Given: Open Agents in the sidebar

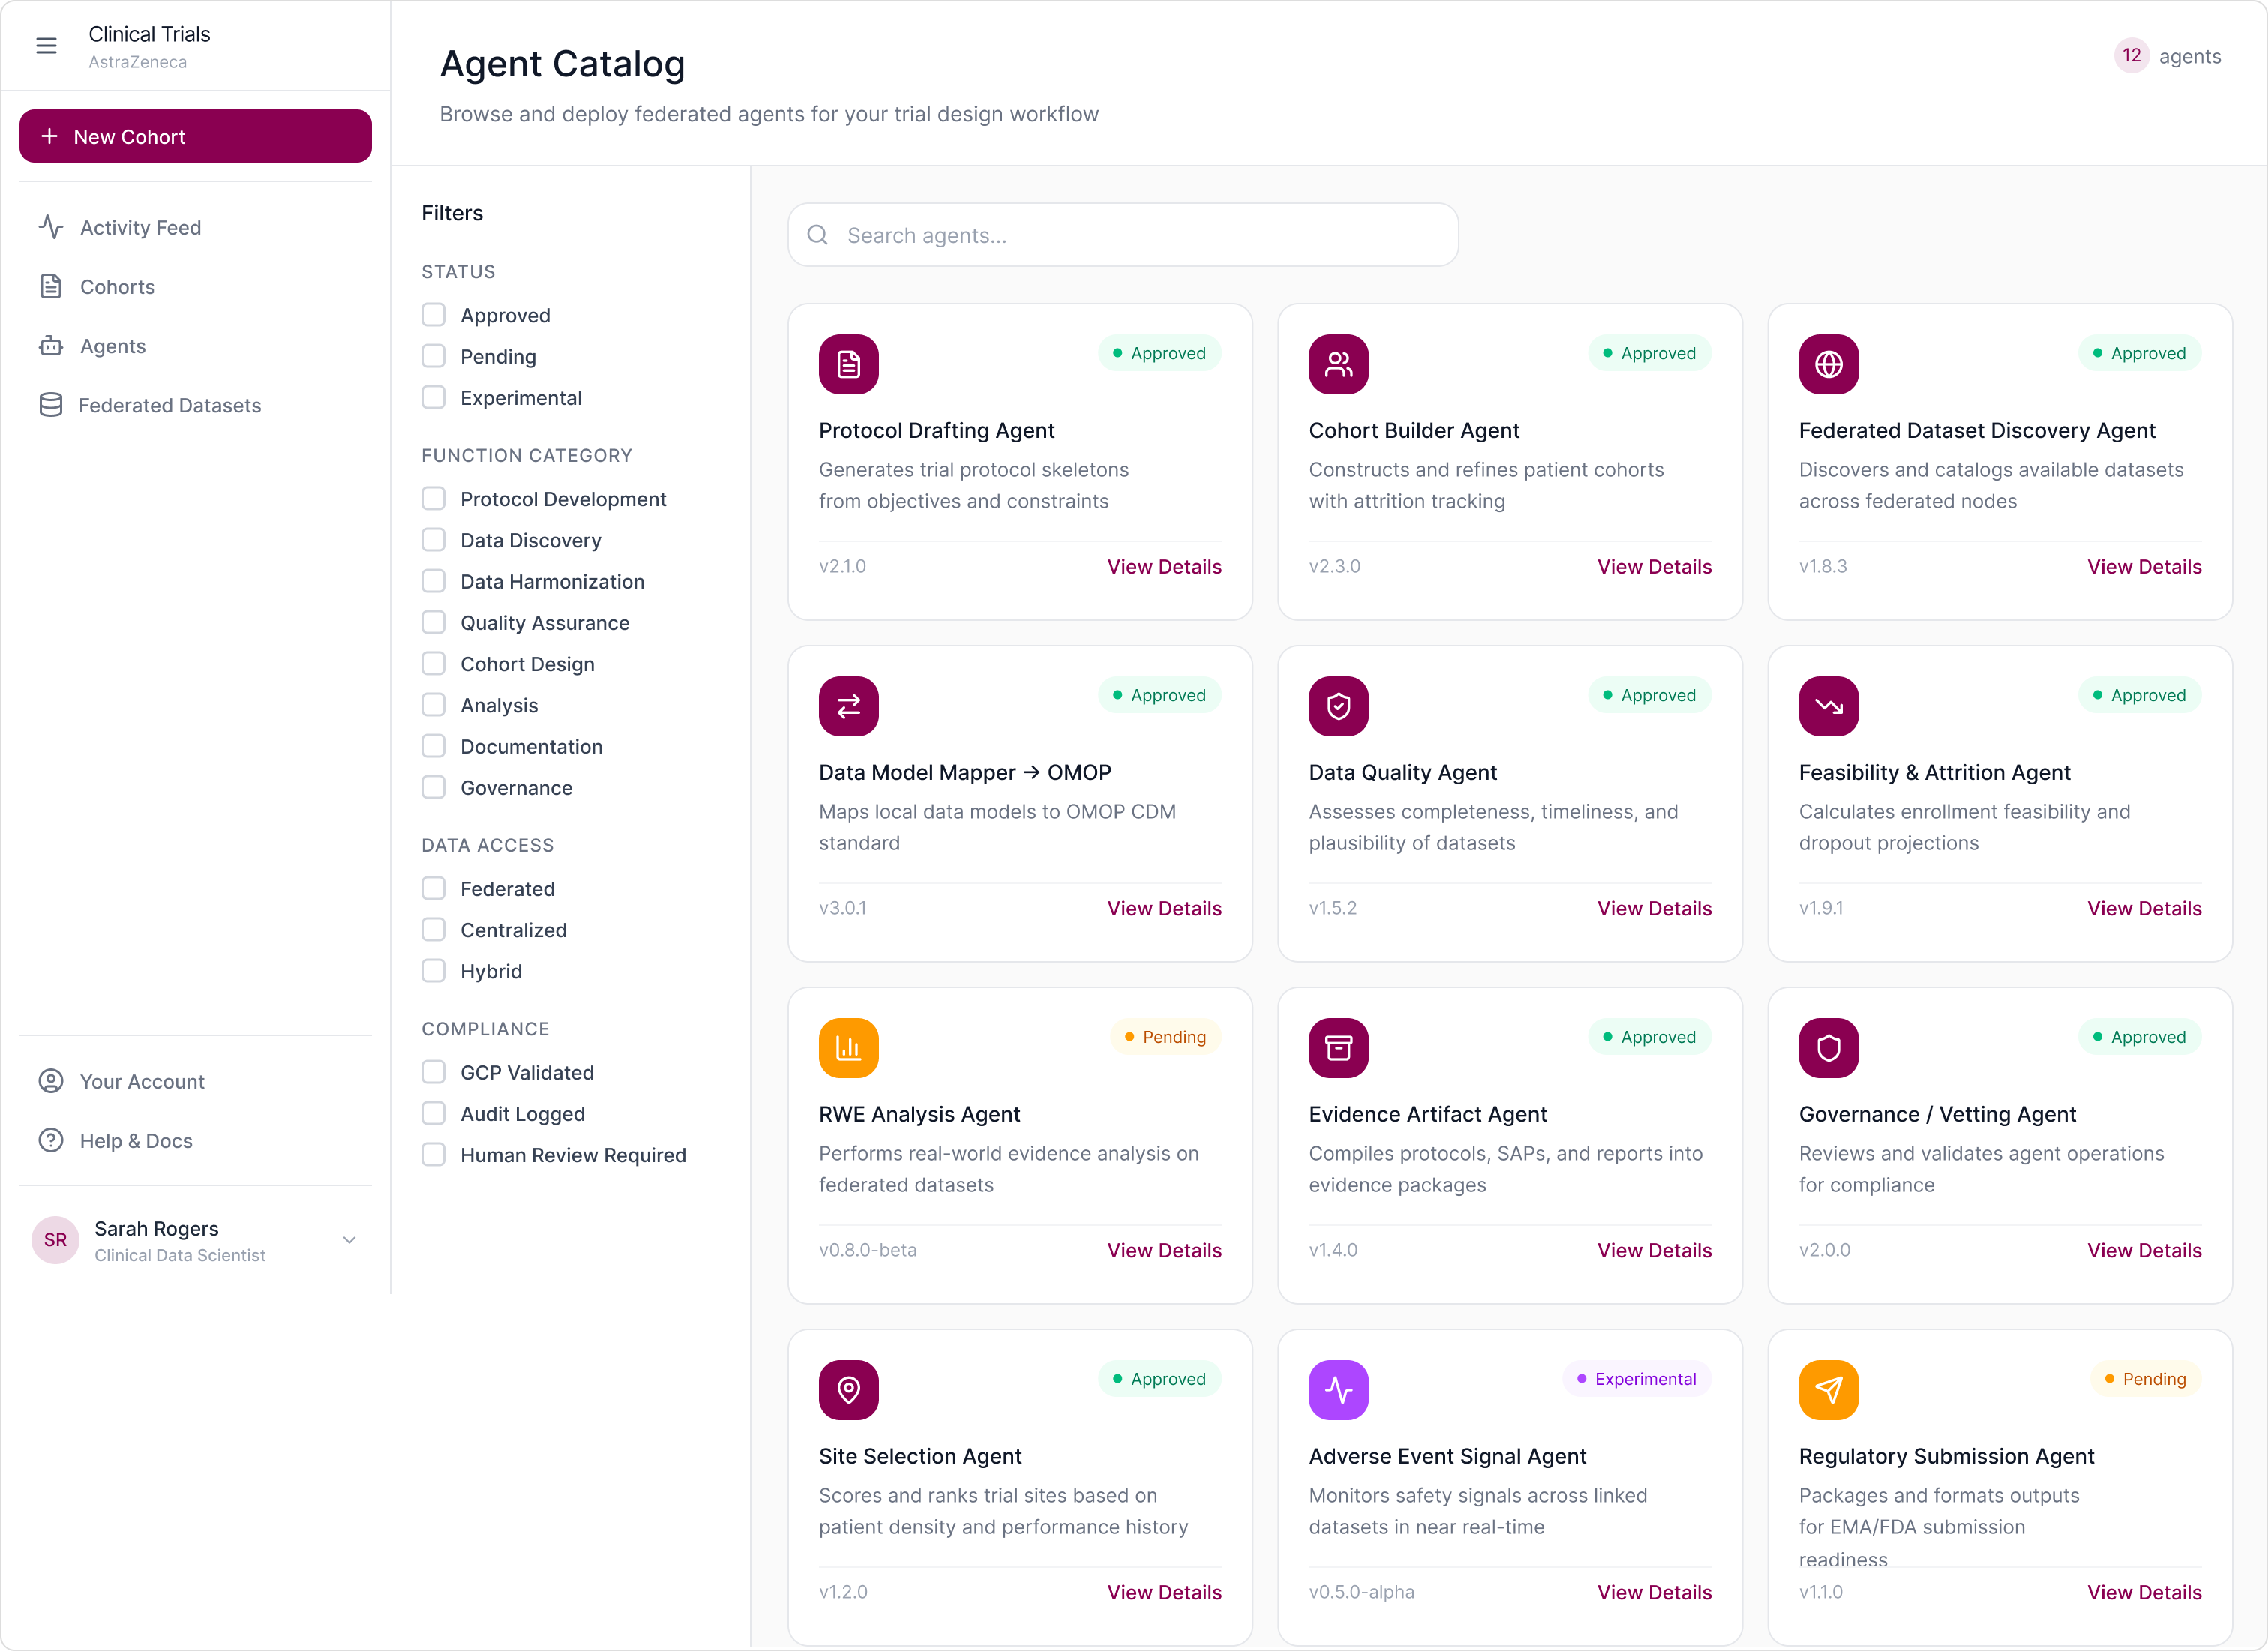Looking at the screenshot, I should [x=195, y=346].
